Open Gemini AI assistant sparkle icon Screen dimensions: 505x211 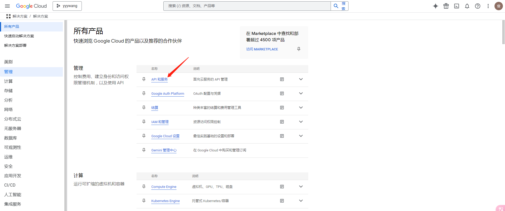click(x=436, y=6)
